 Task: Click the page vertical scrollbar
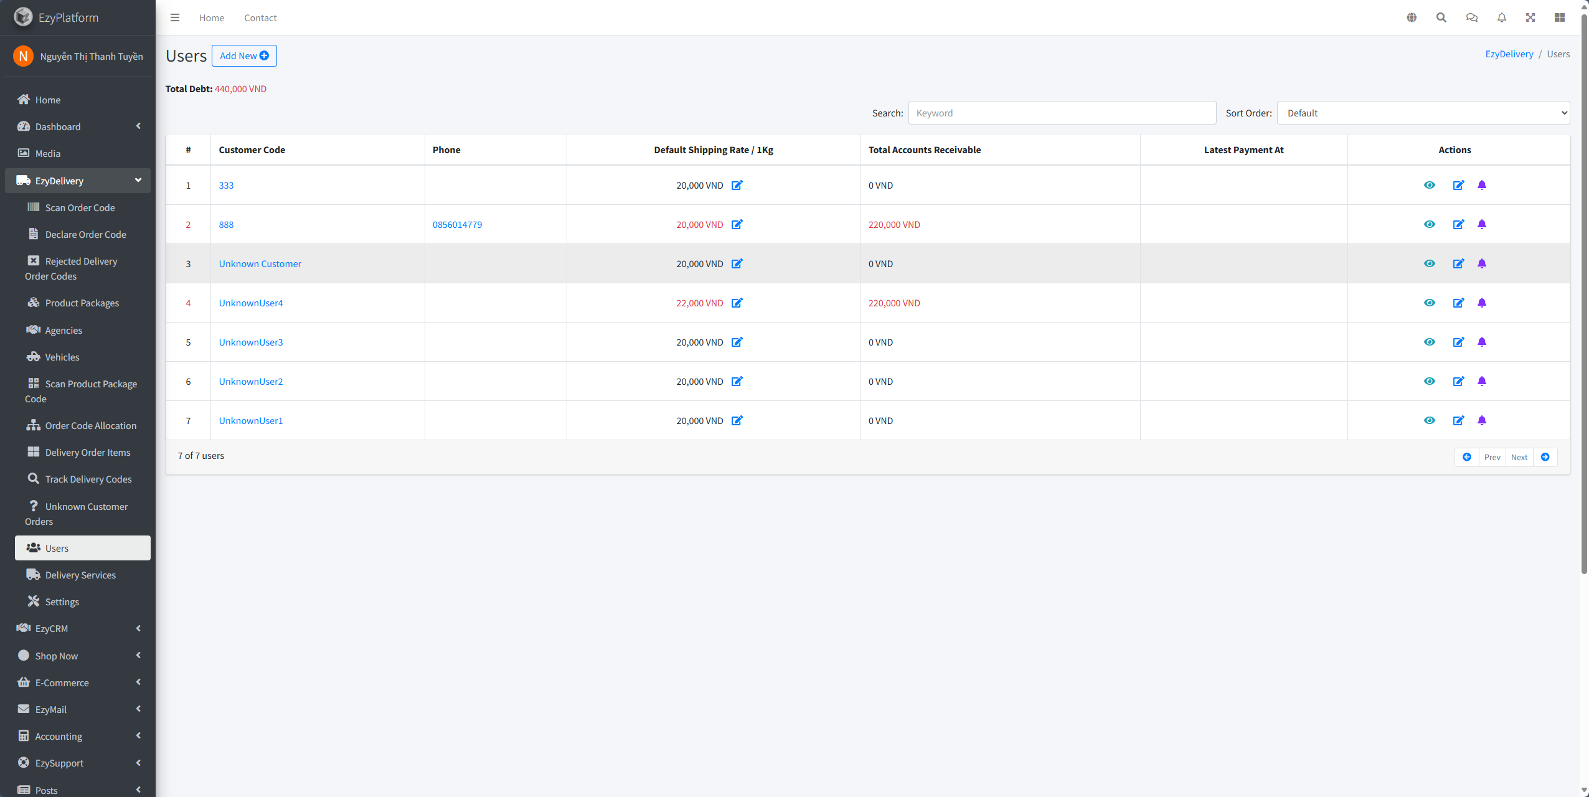pos(1584,293)
